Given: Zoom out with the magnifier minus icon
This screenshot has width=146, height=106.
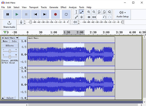Looking at the screenshot, I should (x=94, y=12).
